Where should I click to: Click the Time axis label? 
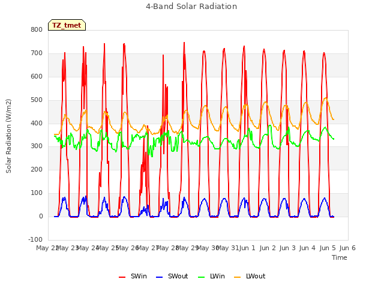[340, 257]
